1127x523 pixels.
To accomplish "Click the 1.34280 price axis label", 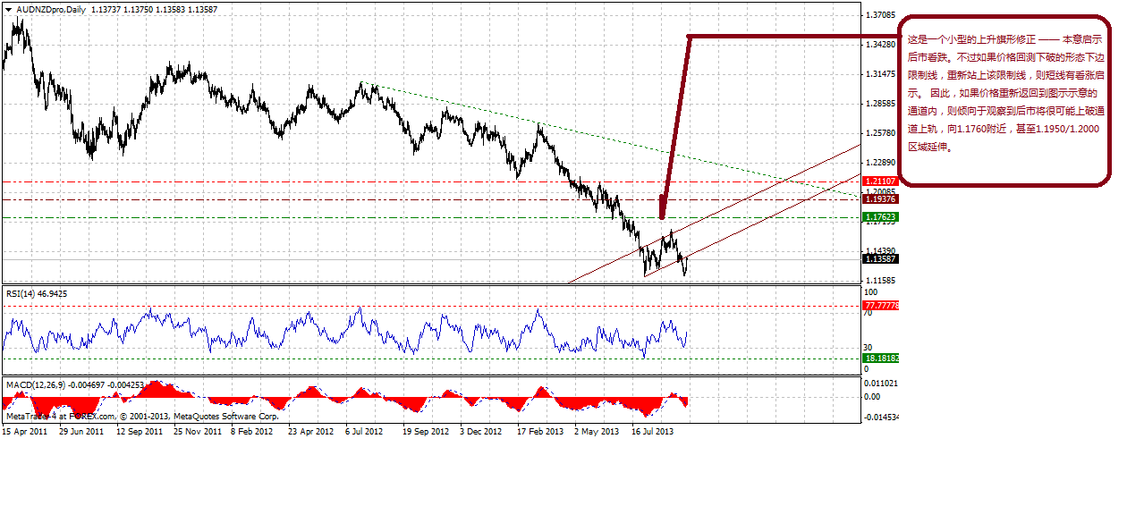I will 882,45.
